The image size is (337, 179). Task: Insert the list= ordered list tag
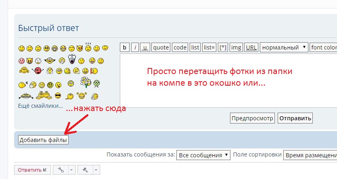point(209,47)
